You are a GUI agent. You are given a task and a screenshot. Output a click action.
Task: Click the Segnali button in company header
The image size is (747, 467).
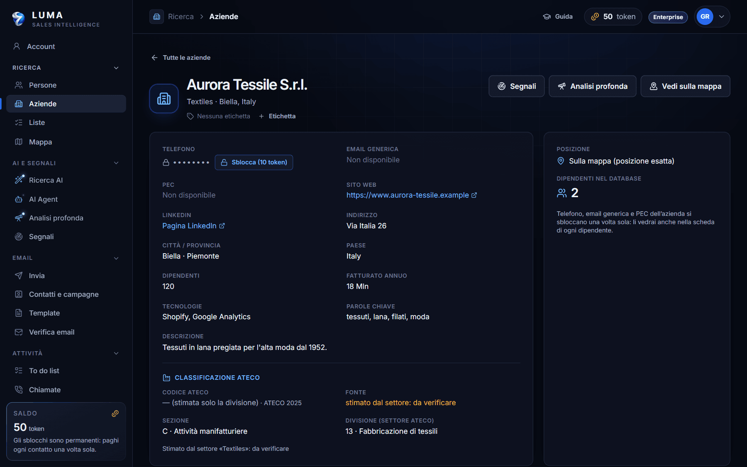click(517, 86)
